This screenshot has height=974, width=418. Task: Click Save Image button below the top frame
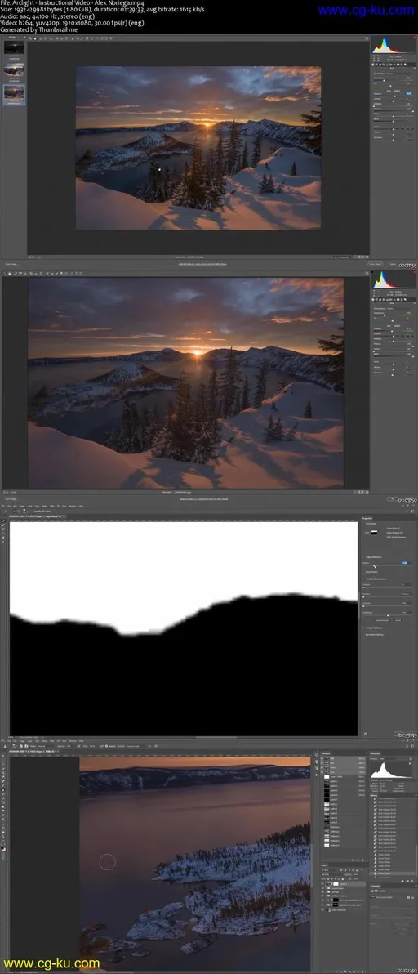coord(11,263)
